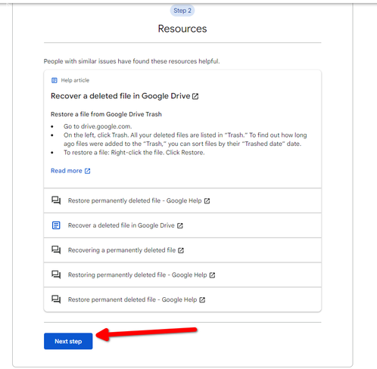
Task: Click the external-link icon after 'Restoring permanently deleted file - Google Help'
Action: (x=212, y=275)
